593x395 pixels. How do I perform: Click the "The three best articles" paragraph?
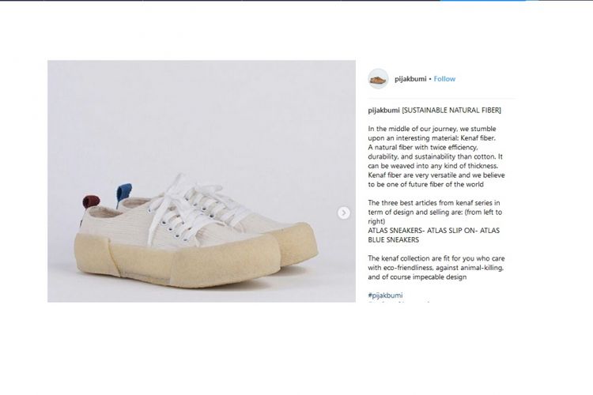(435, 212)
